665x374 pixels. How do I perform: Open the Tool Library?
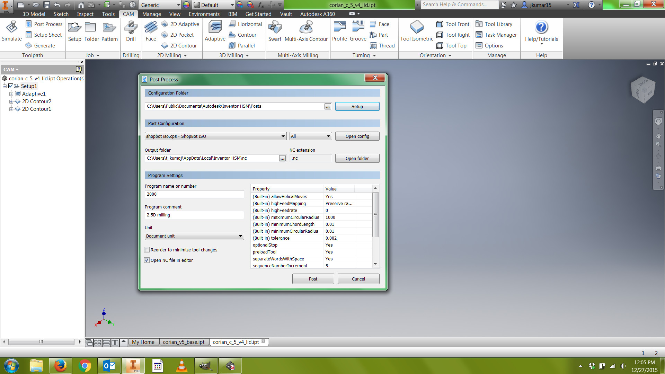point(494,24)
